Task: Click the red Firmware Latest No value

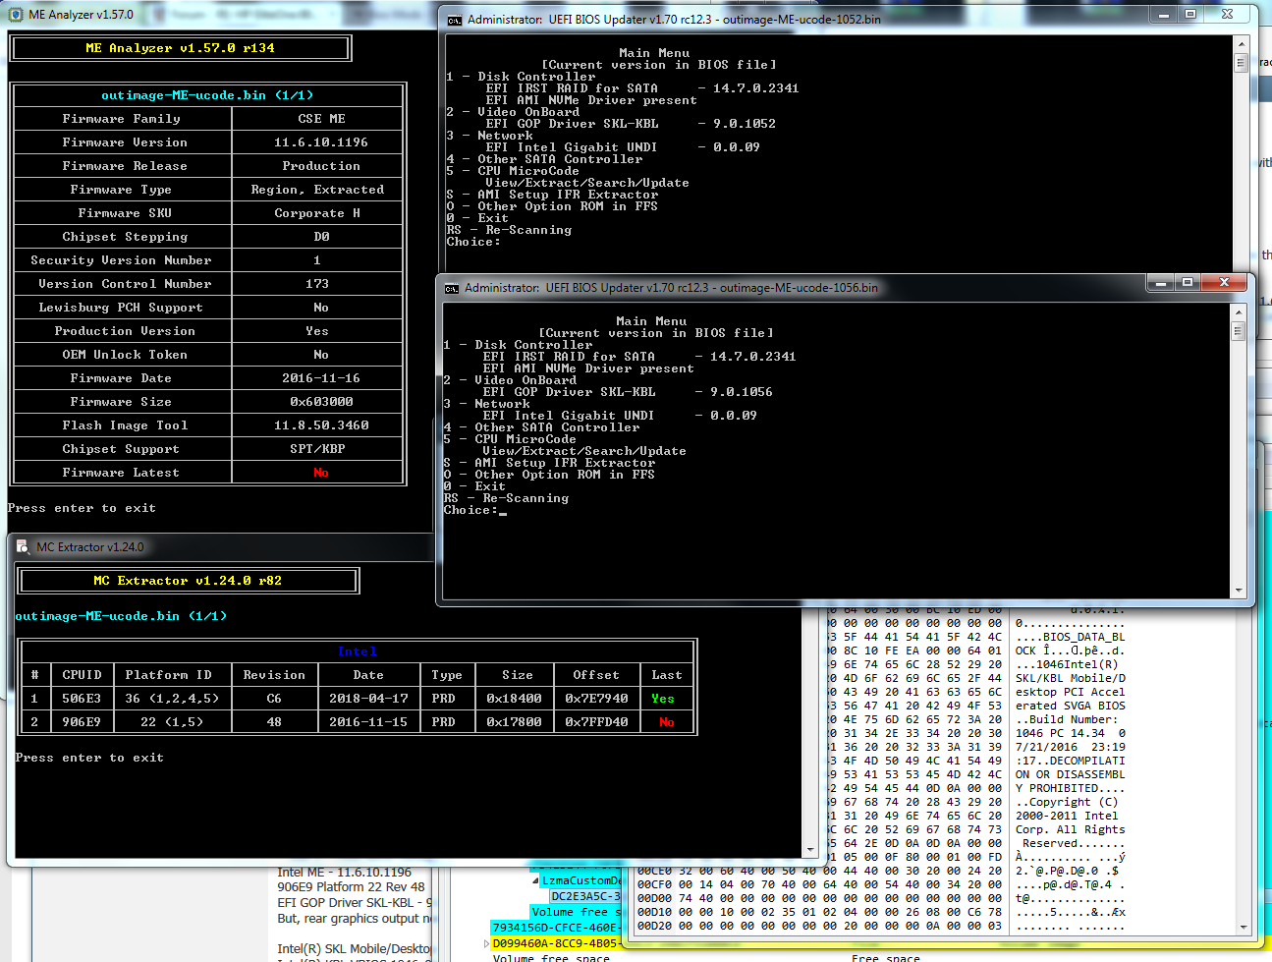Action: pos(321,473)
